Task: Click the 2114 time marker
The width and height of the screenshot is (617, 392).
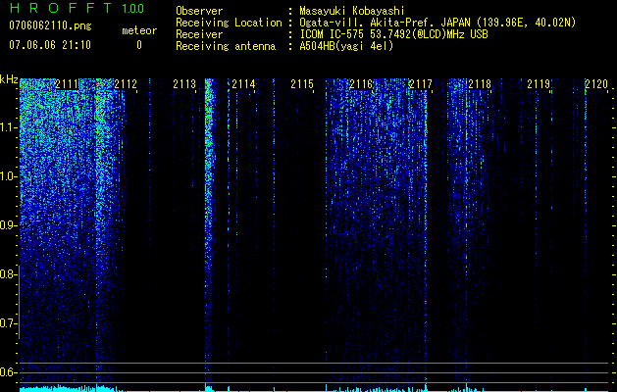Action: tap(243, 84)
